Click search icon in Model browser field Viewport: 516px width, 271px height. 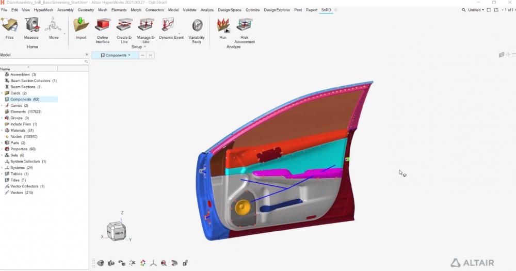pos(86,61)
